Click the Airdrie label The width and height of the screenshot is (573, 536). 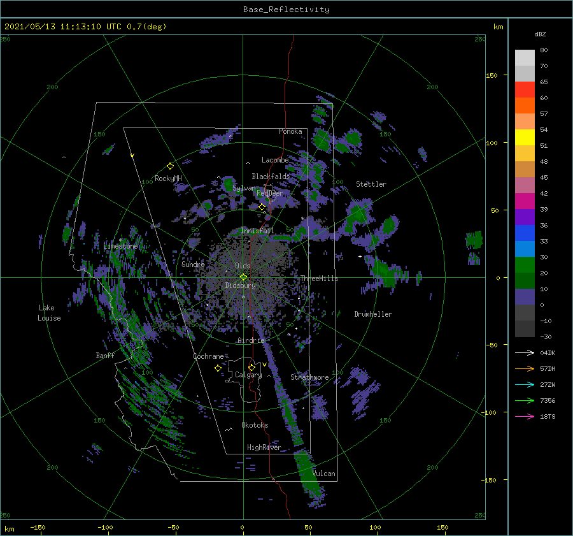point(251,340)
